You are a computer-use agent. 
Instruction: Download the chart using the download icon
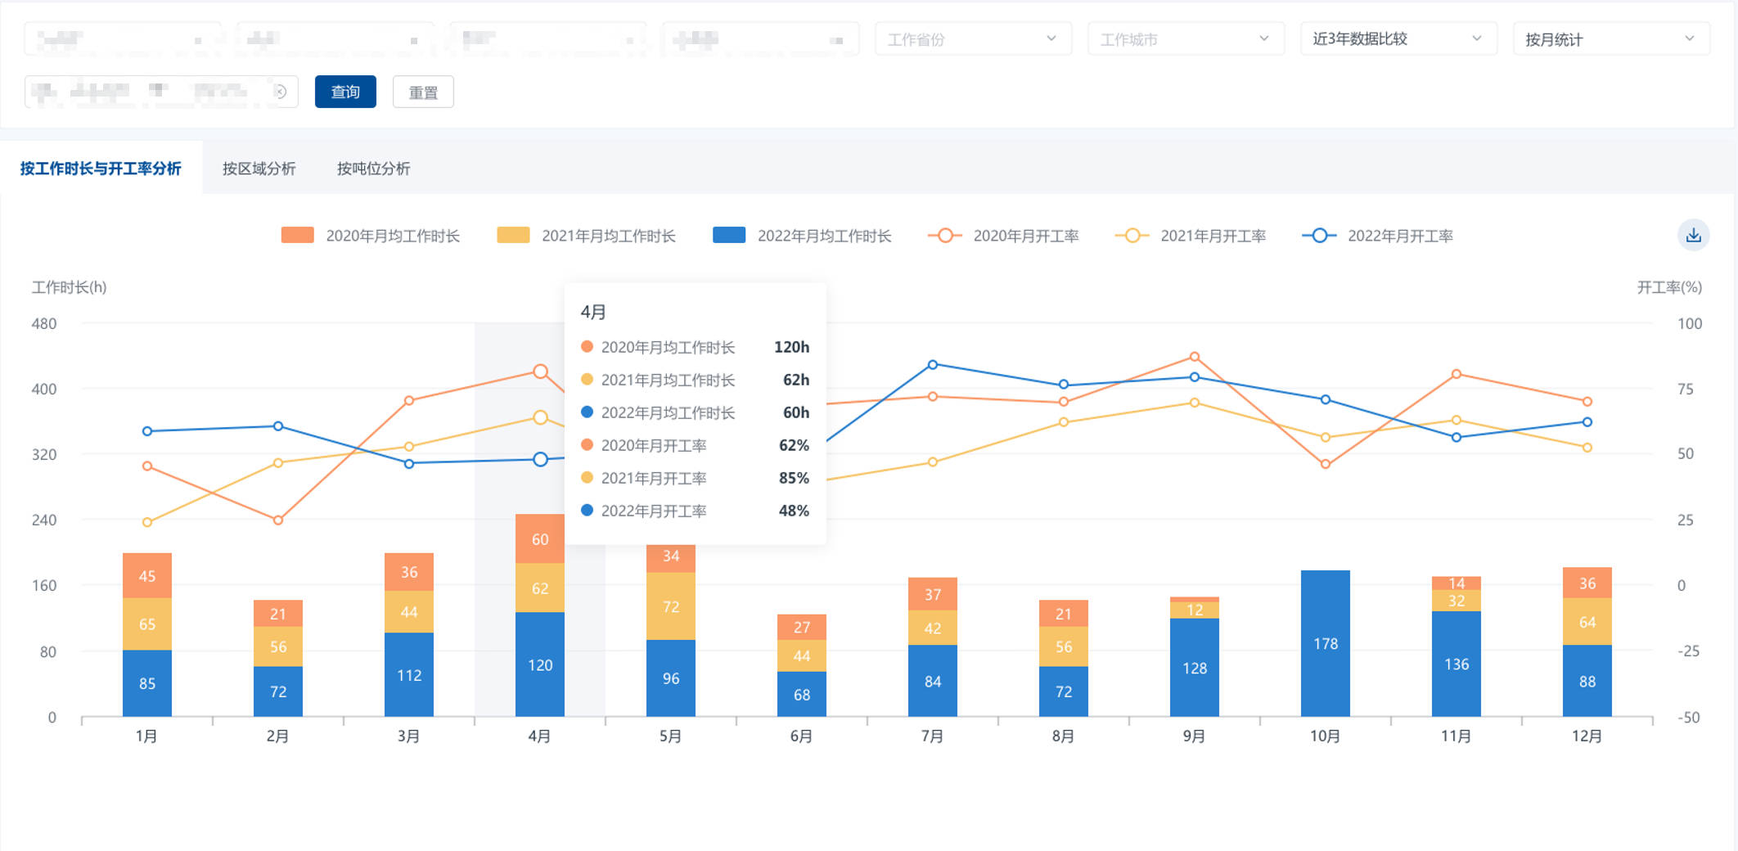coord(1693,236)
